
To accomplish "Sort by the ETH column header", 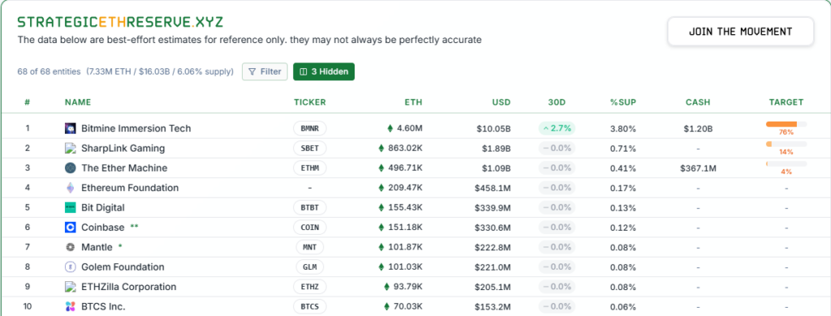I will (x=414, y=102).
